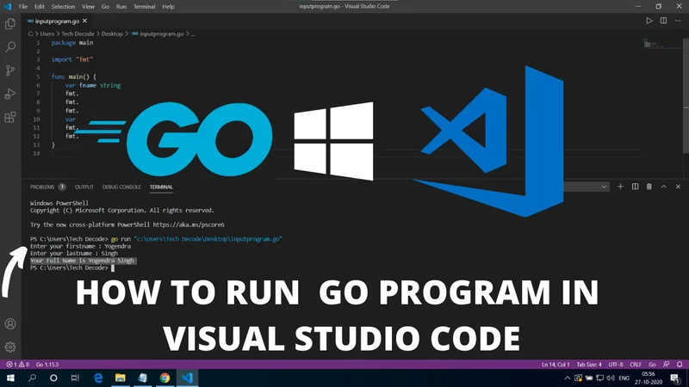Open the View menu
The image size is (689, 387).
click(88, 7)
